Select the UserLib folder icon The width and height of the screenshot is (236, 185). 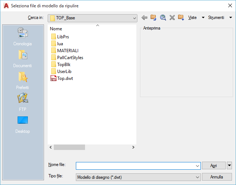pyautogui.click(x=54, y=72)
